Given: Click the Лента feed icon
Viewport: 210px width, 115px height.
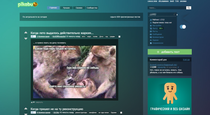Looking at the screenshot, I should pos(151,29).
